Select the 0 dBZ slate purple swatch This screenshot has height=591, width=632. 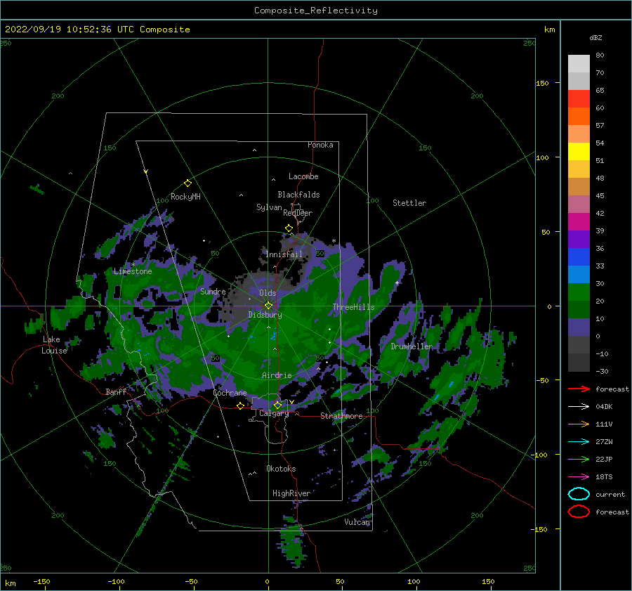(x=579, y=327)
